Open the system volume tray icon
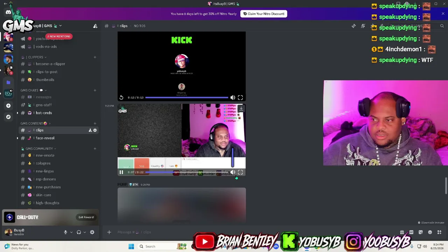 click(x=425, y=246)
